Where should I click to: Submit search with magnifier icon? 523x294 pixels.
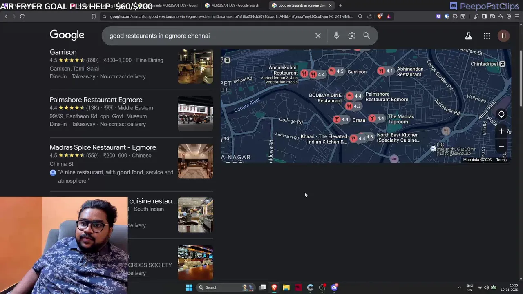(367, 36)
